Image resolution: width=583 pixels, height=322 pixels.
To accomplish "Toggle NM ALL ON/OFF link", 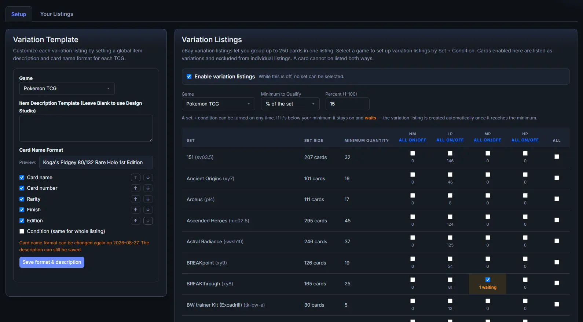I will 412,140.
